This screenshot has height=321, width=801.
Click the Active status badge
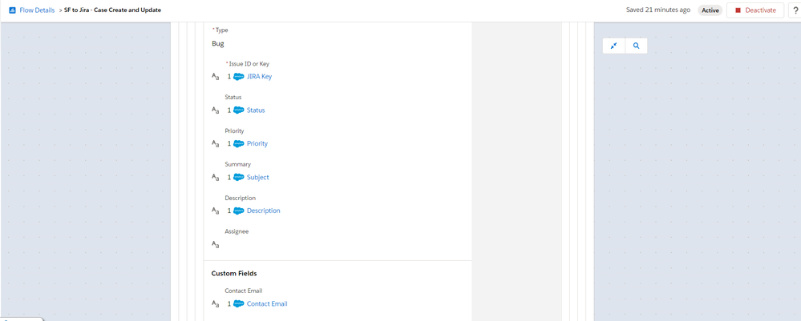(710, 10)
